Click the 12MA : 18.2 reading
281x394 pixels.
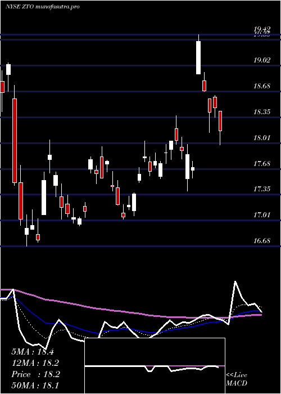pyautogui.click(x=35, y=363)
